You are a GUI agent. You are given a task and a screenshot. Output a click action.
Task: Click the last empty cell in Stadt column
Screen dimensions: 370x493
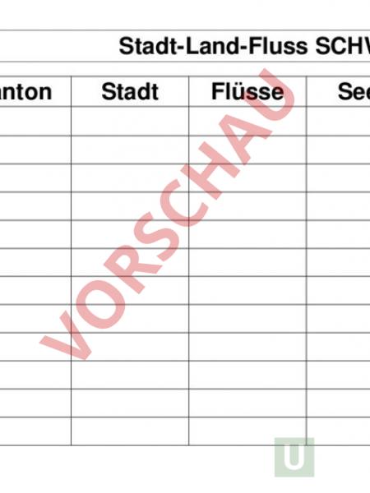[x=130, y=431]
